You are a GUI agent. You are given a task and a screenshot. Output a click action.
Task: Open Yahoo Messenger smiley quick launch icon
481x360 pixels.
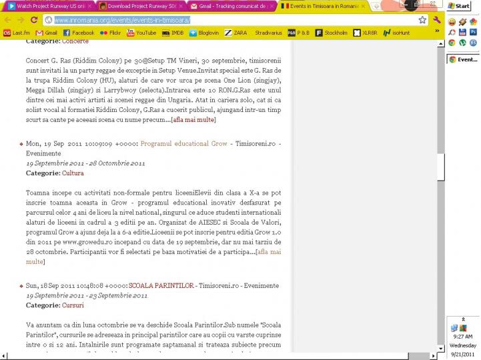click(x=453, y=22)
